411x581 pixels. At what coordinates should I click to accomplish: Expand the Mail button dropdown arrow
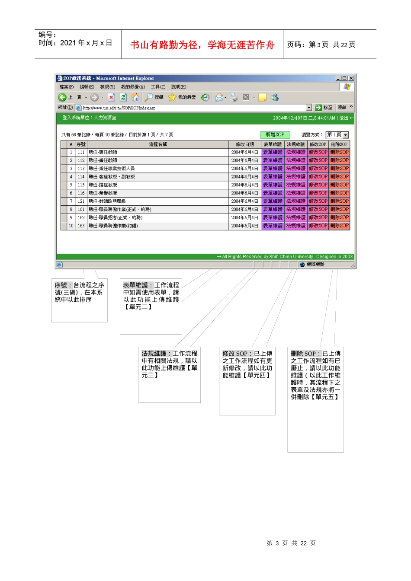[x=225, y=97]
